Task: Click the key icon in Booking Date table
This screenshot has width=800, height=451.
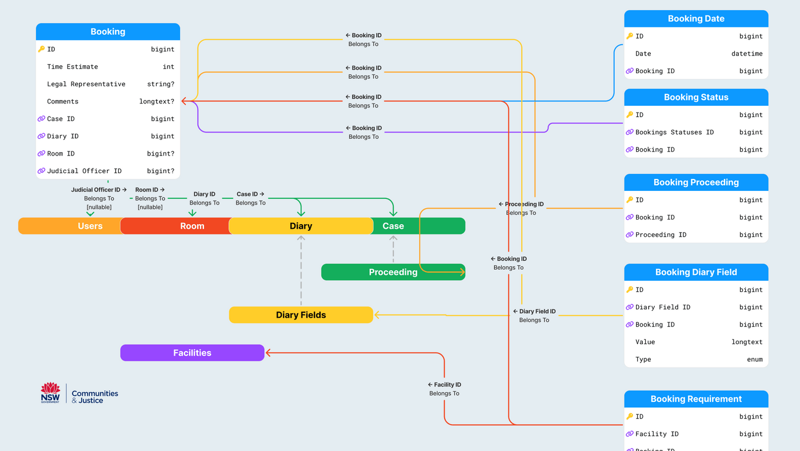Action: [630, 36]
